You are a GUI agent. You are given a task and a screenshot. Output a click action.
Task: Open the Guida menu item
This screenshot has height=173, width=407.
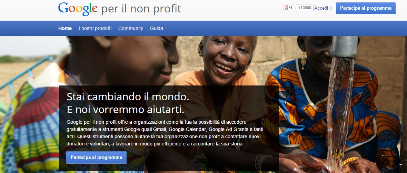tap(157, 28)
